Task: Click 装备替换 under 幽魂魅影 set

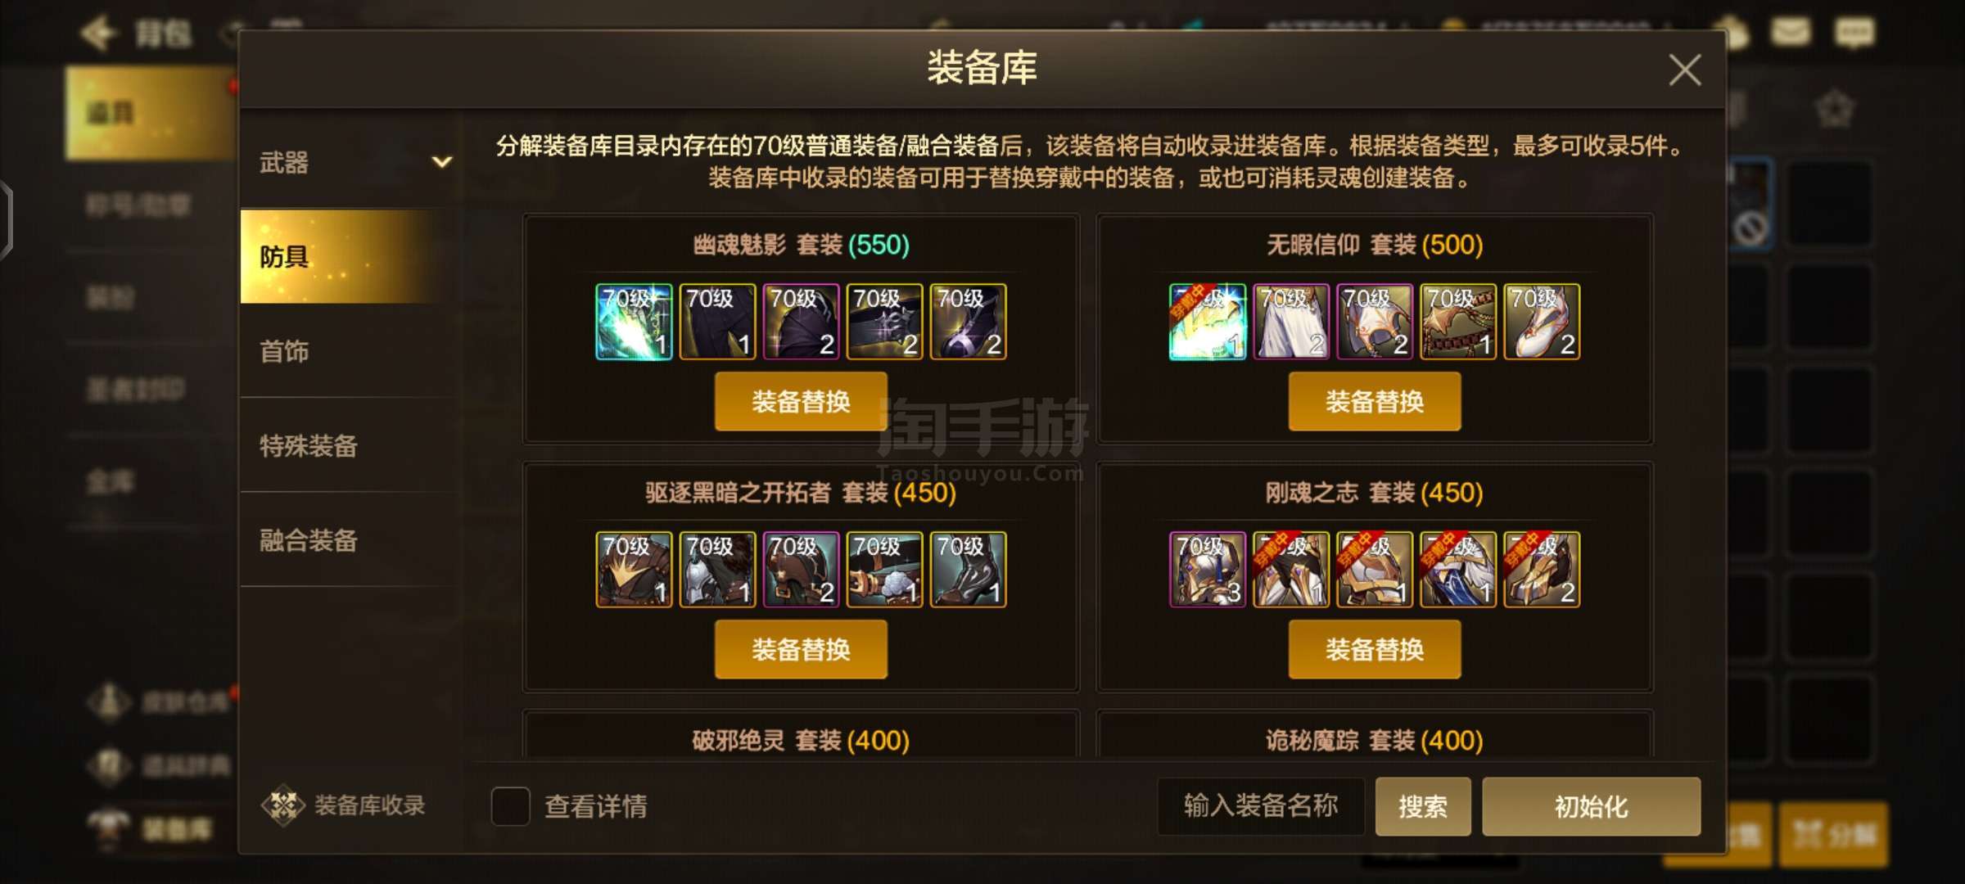Action: pos(801,401)
